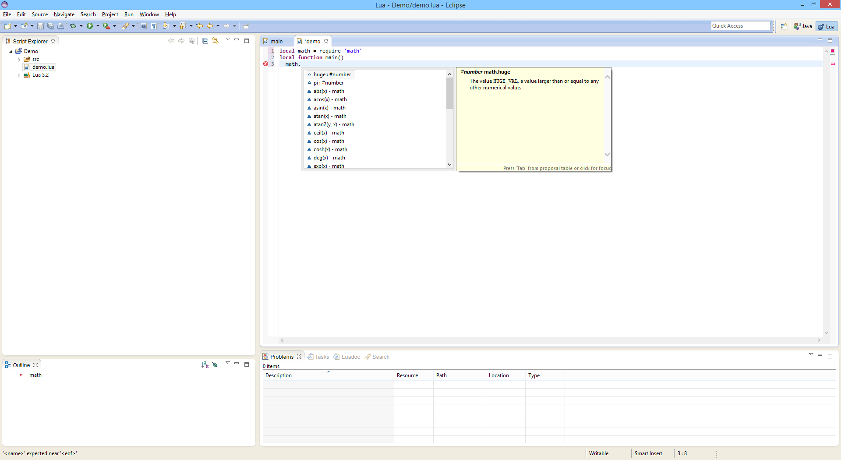
Task: Select atan2(y, x) - math proposal
Action: coord(334,124)
